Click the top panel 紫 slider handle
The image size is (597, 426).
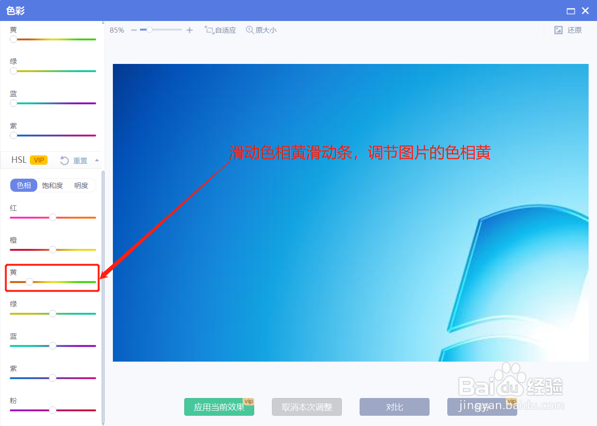click(x=14, y=135)
